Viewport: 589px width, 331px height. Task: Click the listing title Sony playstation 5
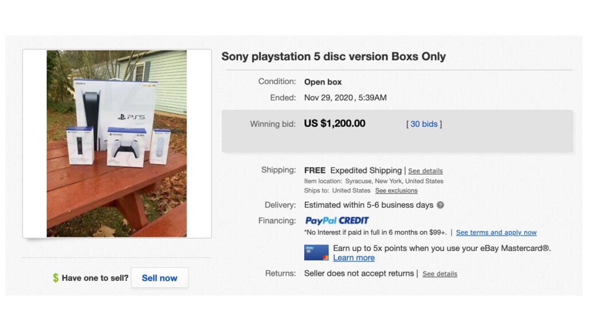tap(334, 56)
